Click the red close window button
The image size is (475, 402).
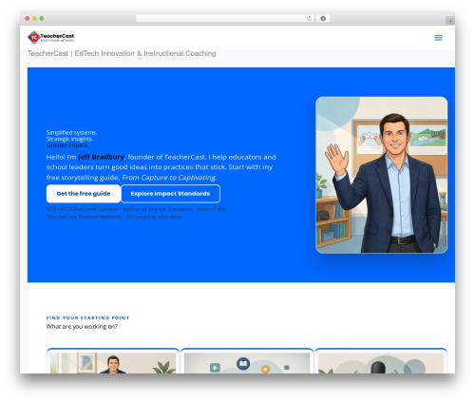[x=28, y=19]
